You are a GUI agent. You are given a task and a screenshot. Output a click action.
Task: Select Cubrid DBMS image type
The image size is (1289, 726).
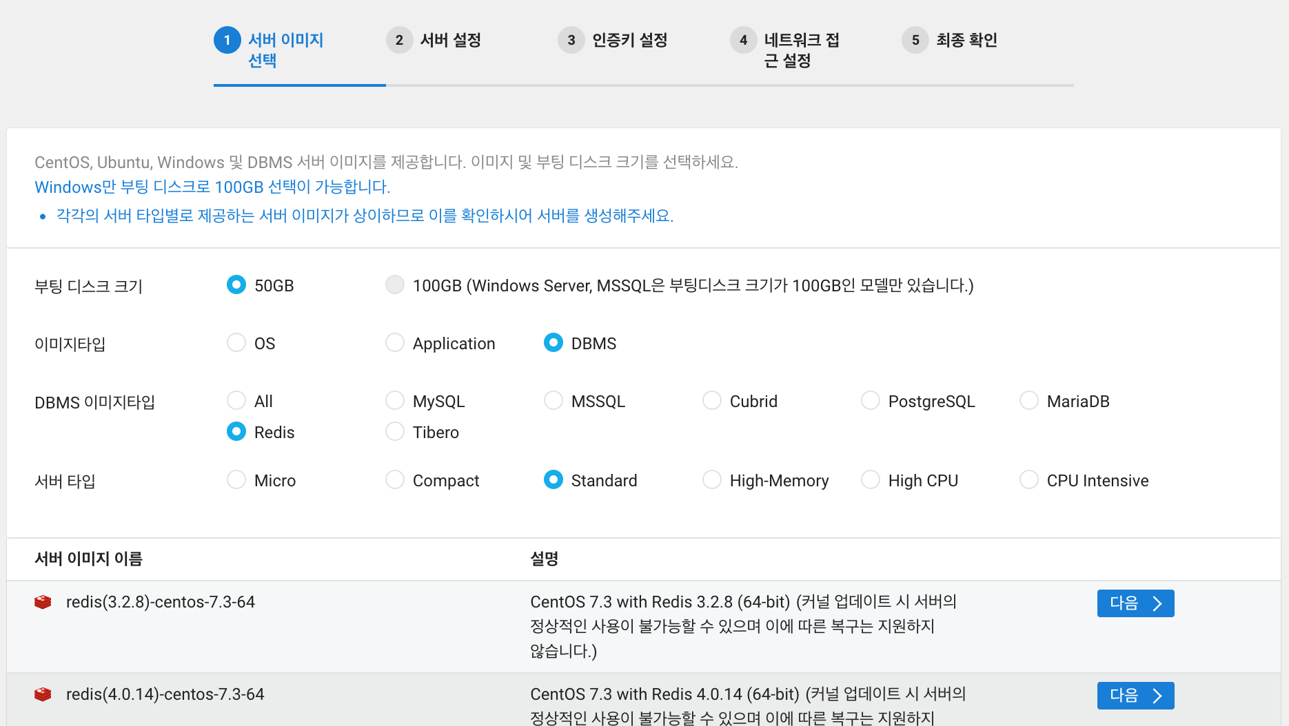tap(712, 400)
